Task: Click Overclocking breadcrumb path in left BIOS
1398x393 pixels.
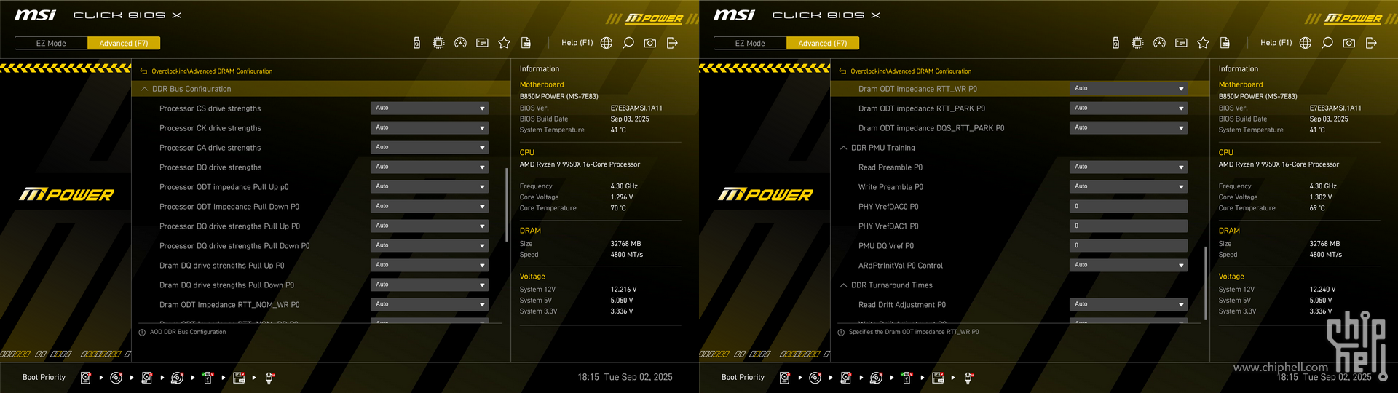Action: [x=212, y=71]
